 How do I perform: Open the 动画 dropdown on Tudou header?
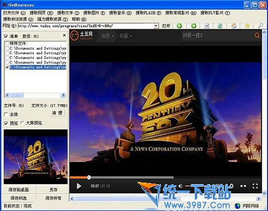point(125,36)
